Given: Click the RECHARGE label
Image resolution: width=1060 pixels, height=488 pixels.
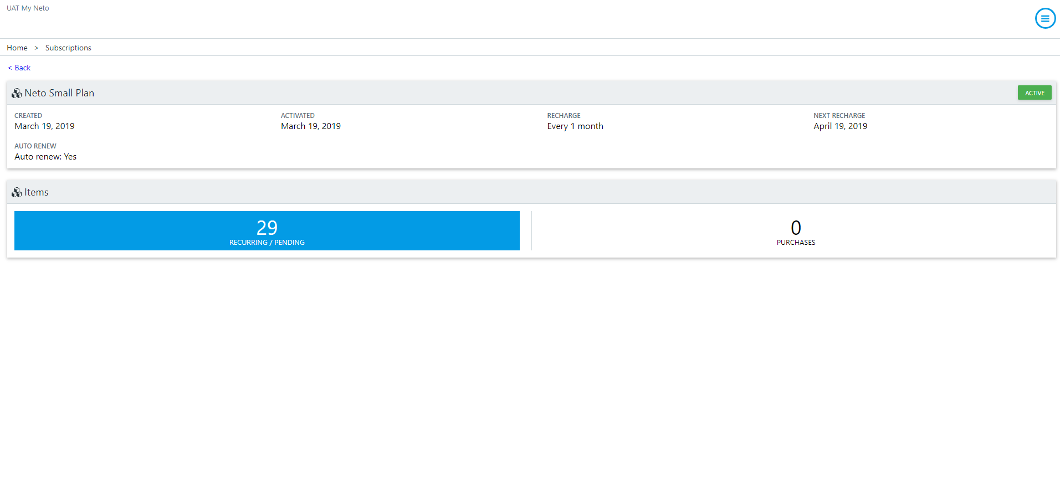Looking at the screenshot, I should tap(564, 116).
